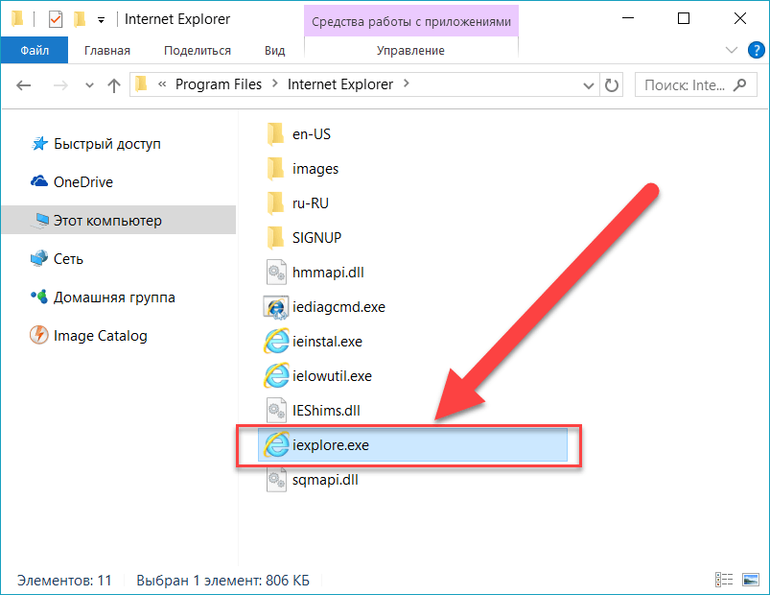The height and width of the screenshot is (595, 770).
Task: Open Quick Access Toolbar customize dropdown
Action: point(101,20)
